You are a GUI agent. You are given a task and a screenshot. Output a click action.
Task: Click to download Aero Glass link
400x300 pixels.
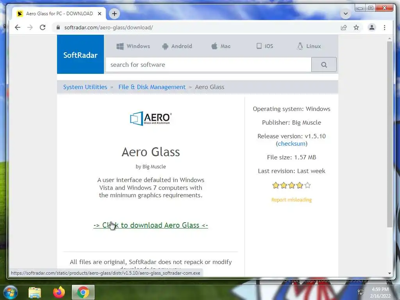(151, 225)
